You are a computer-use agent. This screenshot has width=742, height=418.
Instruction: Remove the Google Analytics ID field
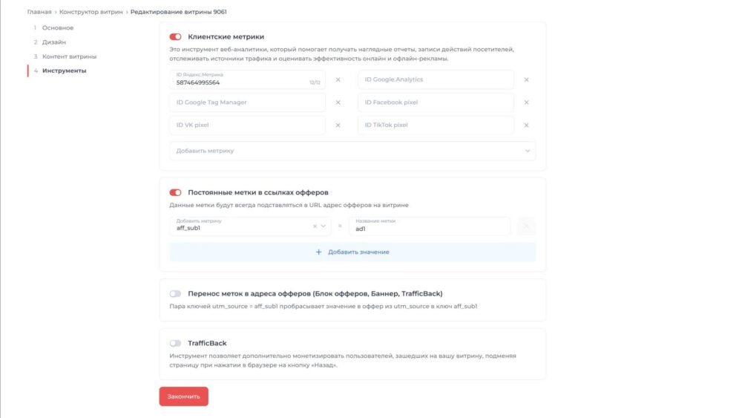[x=527, y=80]
